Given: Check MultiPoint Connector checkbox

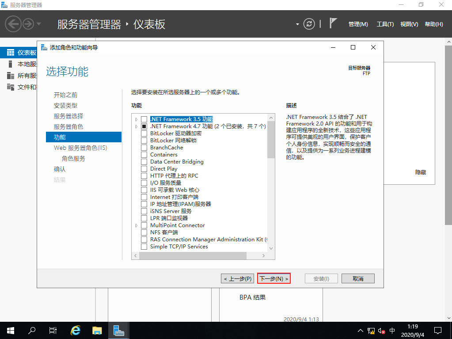Looking at the screenshot, I should coord(144,225).
